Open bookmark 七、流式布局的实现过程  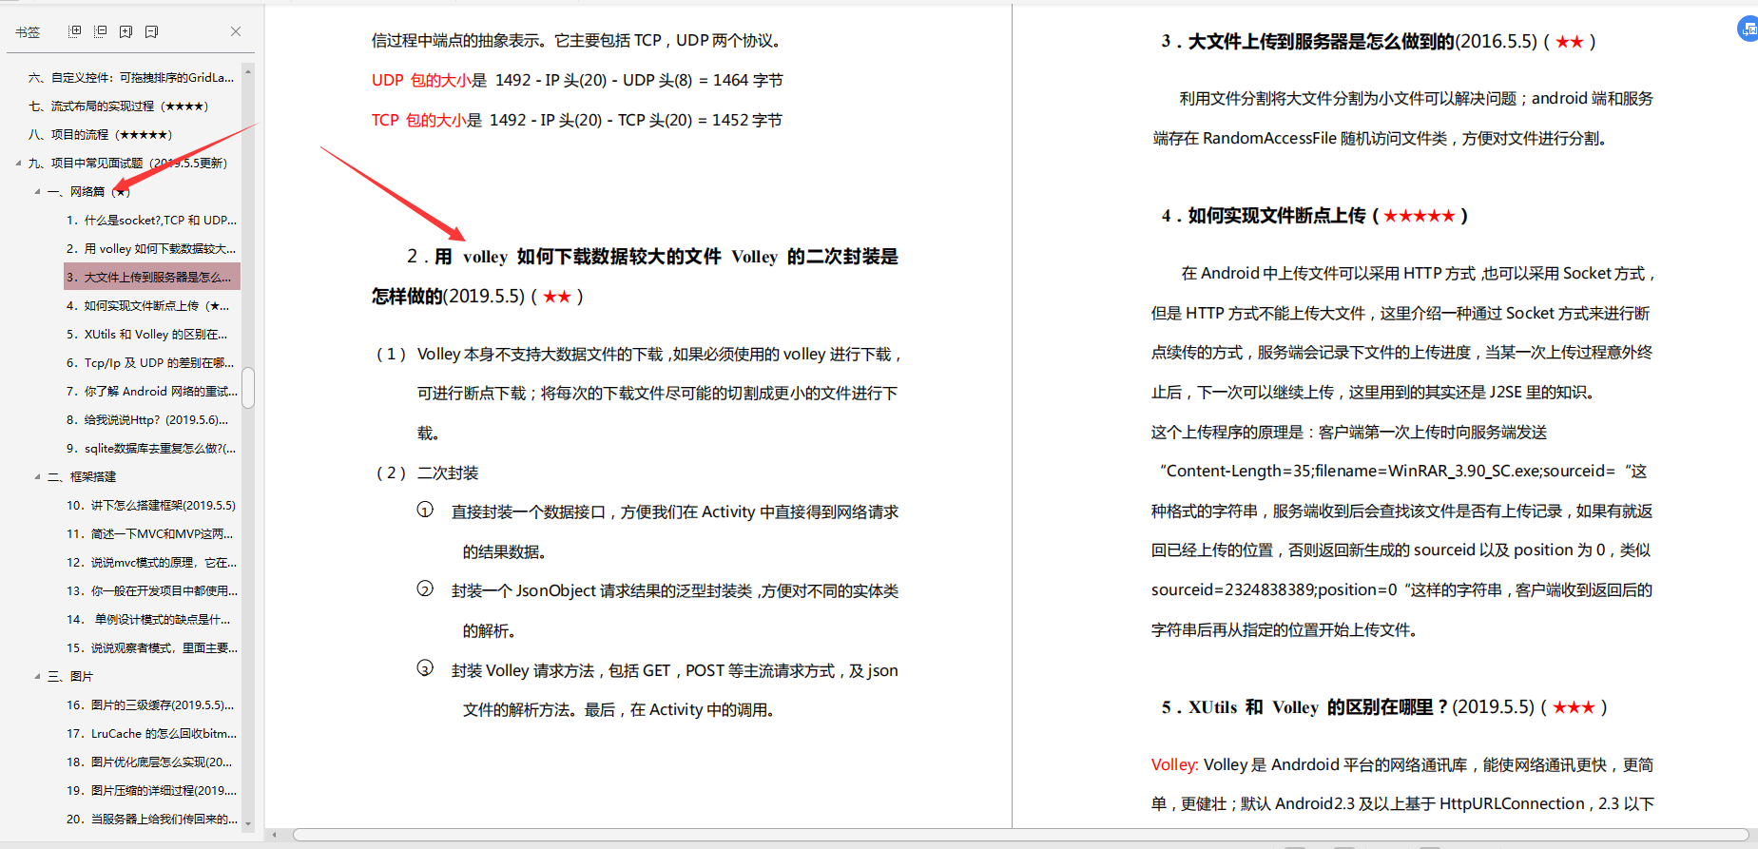tap(119, 106)
